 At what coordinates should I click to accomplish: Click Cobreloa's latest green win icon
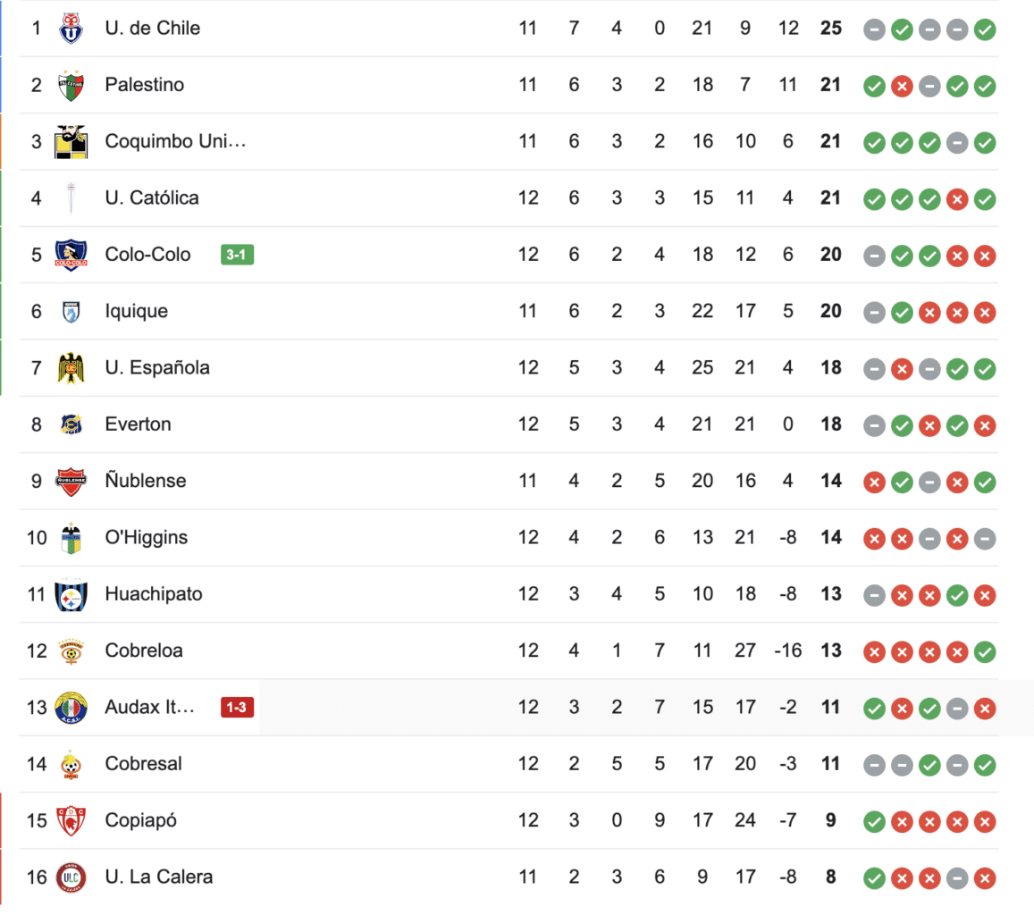tap(985, 652)
